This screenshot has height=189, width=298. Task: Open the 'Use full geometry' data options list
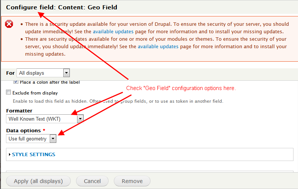click(x=31, y=139)
